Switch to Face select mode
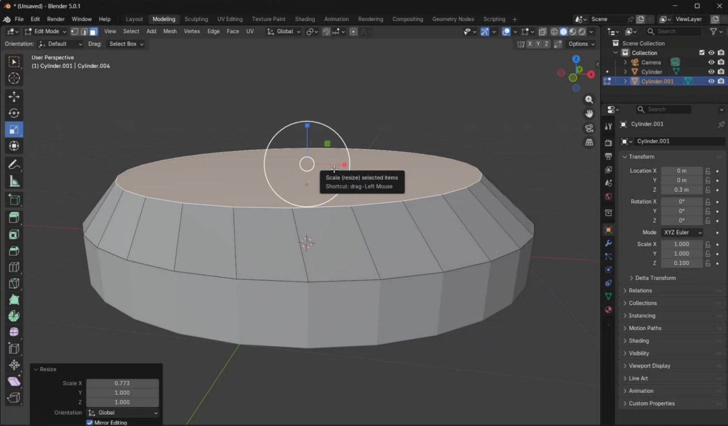 [93, 31]
